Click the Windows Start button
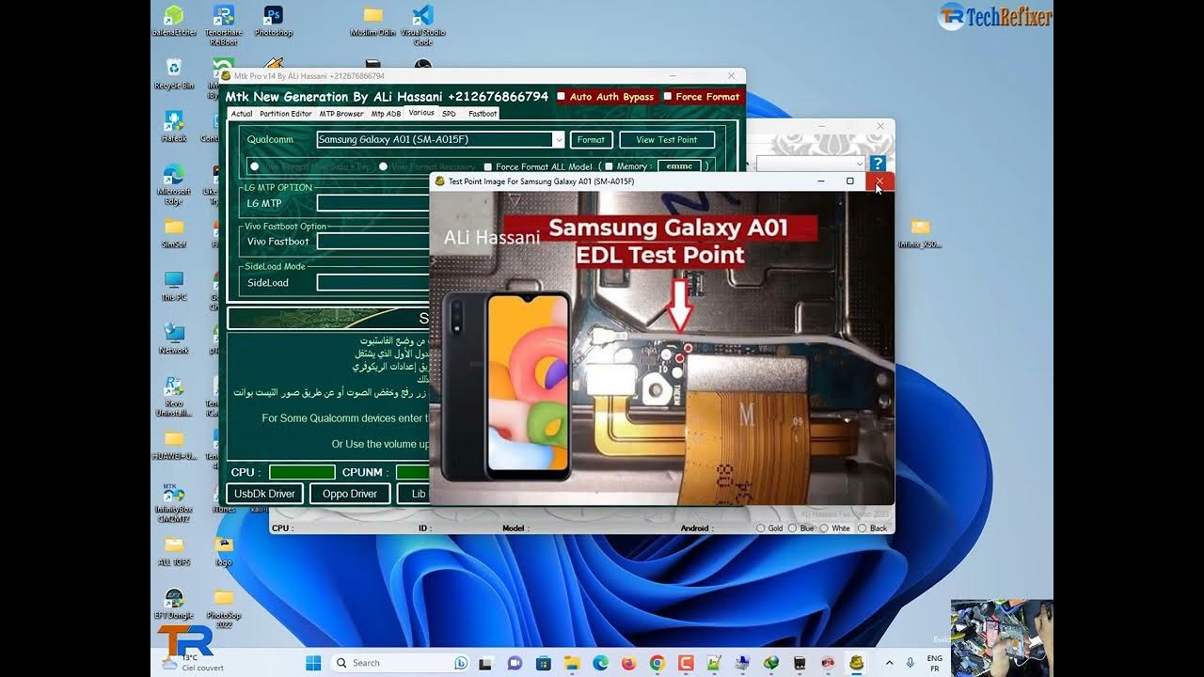This screenshot has height=677, width=1204. (x=312, y=663)
